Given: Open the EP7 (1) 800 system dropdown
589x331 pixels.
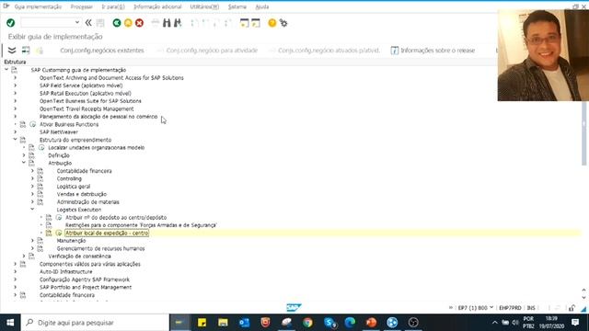Looking at the screenshot, I should point(491,308).
